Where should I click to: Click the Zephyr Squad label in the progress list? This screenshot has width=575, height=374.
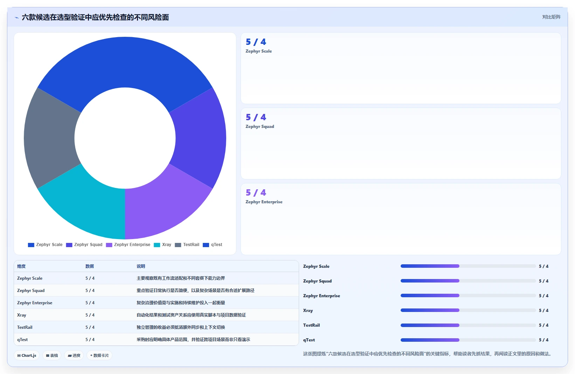(x=317, y=281)
